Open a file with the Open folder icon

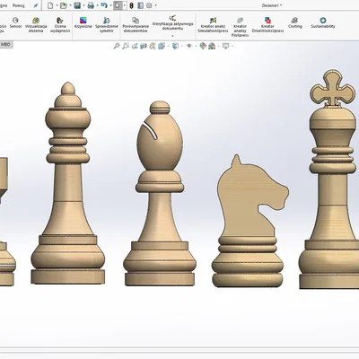63,5
